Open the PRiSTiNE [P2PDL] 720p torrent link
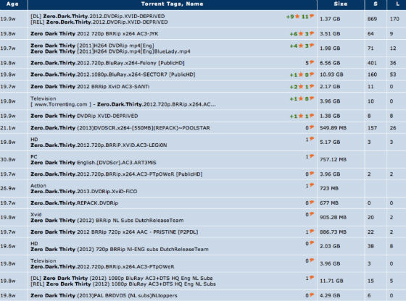The width and height of the screenshot is (406, 301). tap(115, 232)
